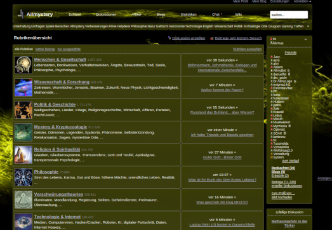Viewport: 332px width, 230px height.
Task: Select the alle Rubriken tab
Action: click(23, 49)
